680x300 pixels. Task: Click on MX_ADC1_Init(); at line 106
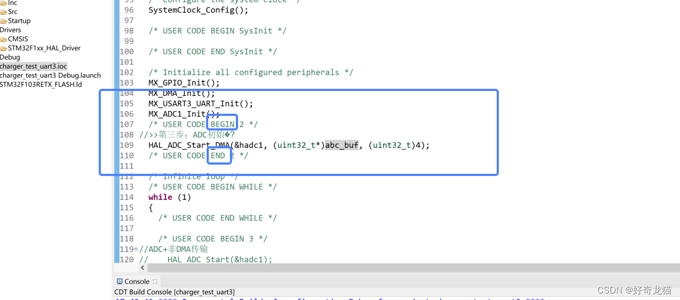coord(184,114)
